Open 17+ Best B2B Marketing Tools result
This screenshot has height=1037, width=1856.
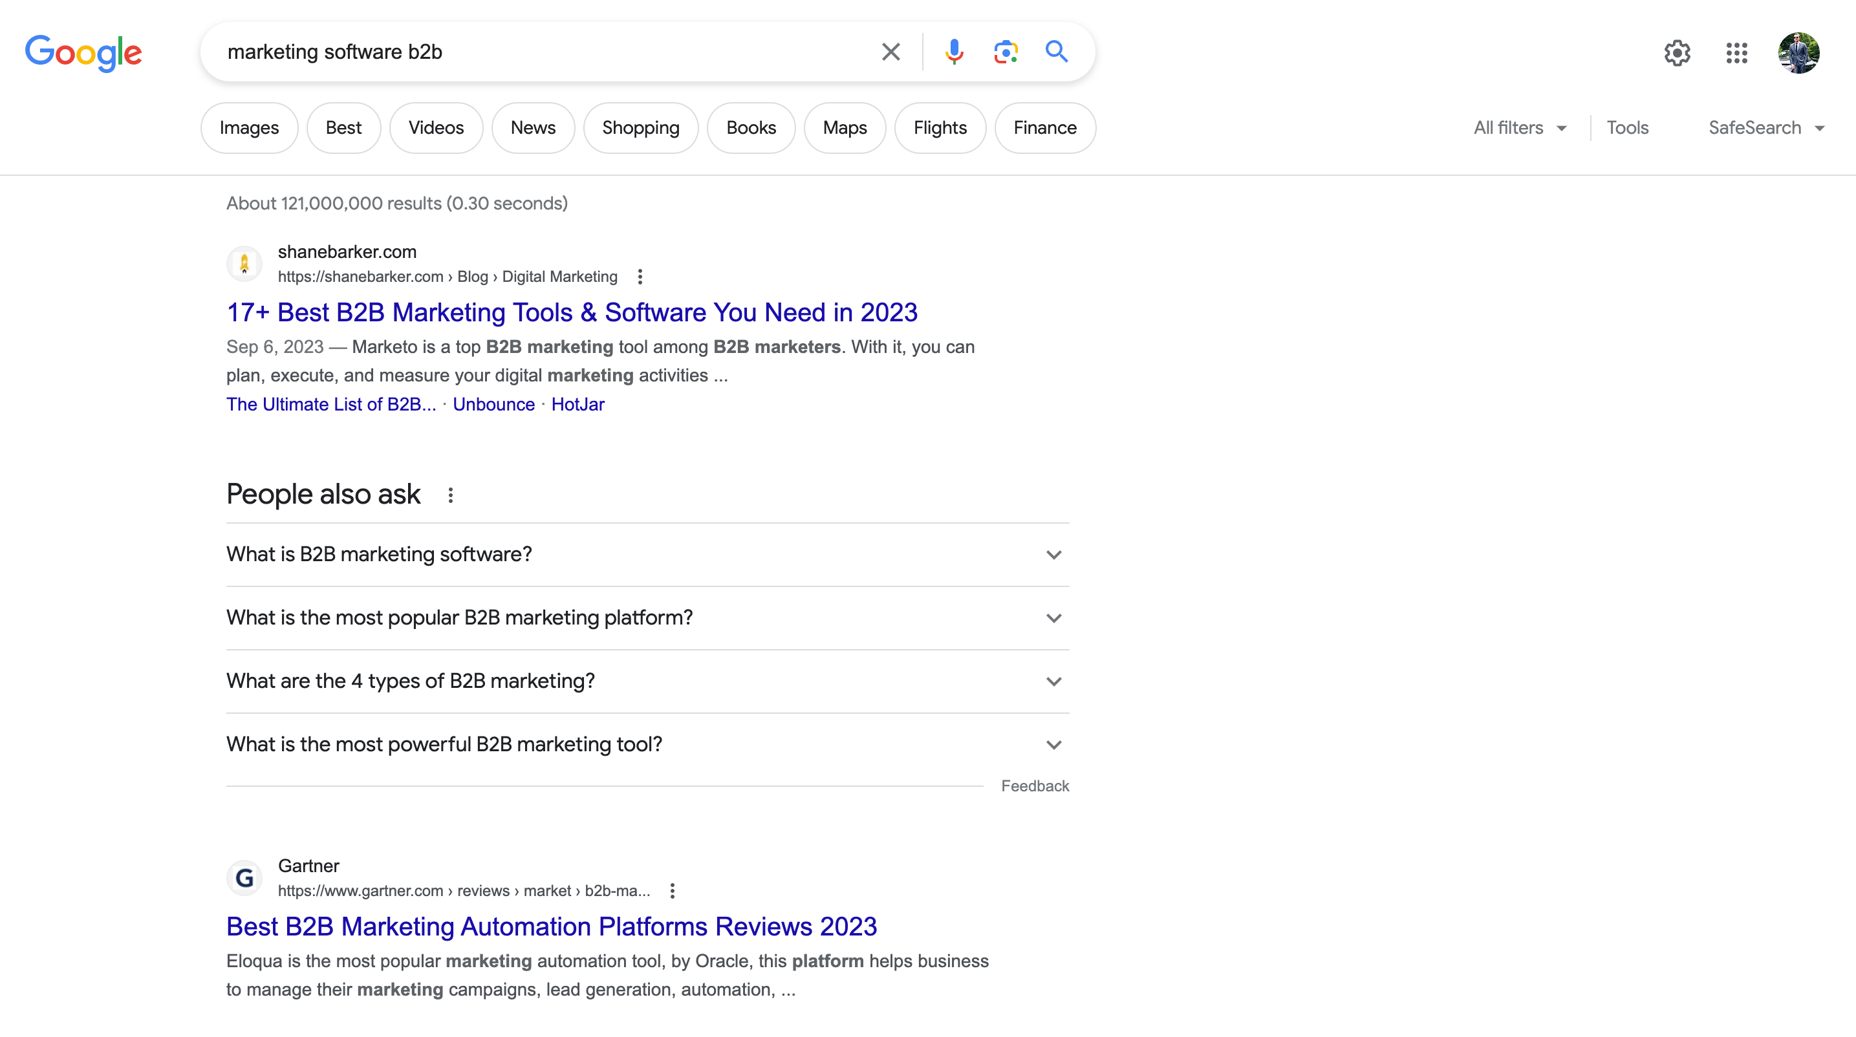(x=572, y=312)
